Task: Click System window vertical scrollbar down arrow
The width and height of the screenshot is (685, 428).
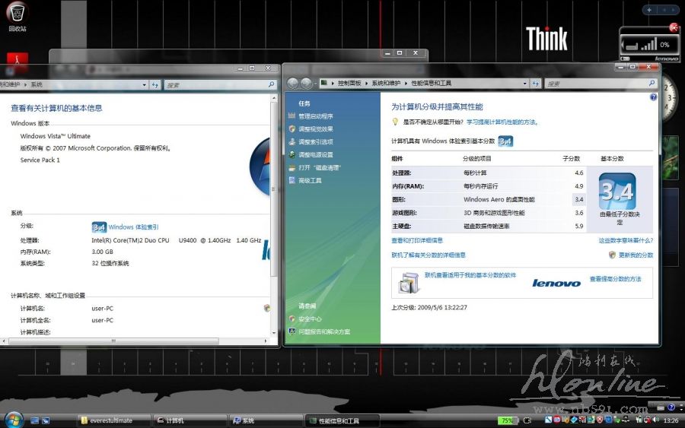Action: pos(274,333)
